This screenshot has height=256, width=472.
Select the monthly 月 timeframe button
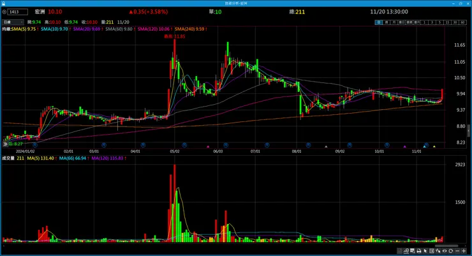[x=394, y=22]
